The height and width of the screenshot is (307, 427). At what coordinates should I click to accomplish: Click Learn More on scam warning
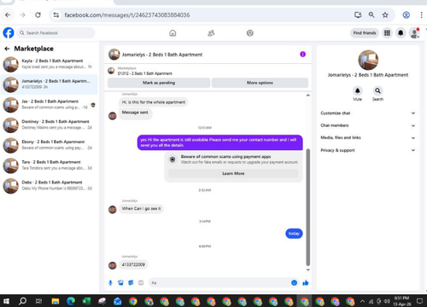coord(233,173)
